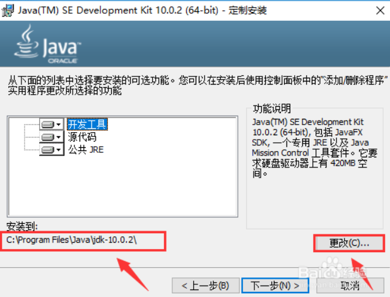Click the 功能说明 description text
390x297 pixels.
click(x=314, y=148)
